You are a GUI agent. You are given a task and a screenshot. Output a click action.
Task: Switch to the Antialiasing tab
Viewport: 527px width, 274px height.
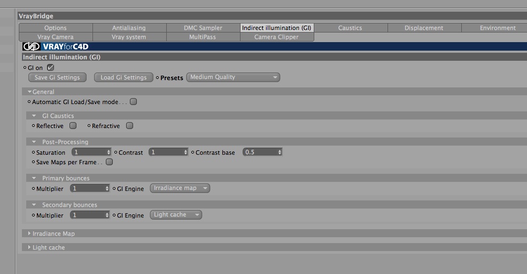point(129,28)
